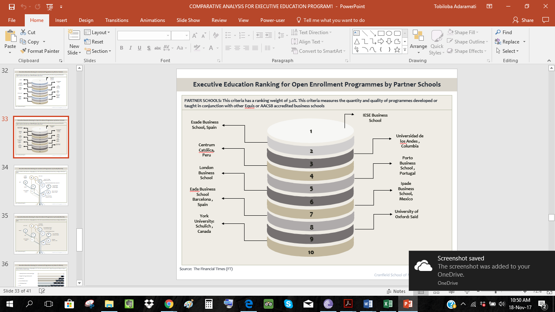Click the Format Painter brush icon
Viewport: 555px width, 312px height.
23,51
